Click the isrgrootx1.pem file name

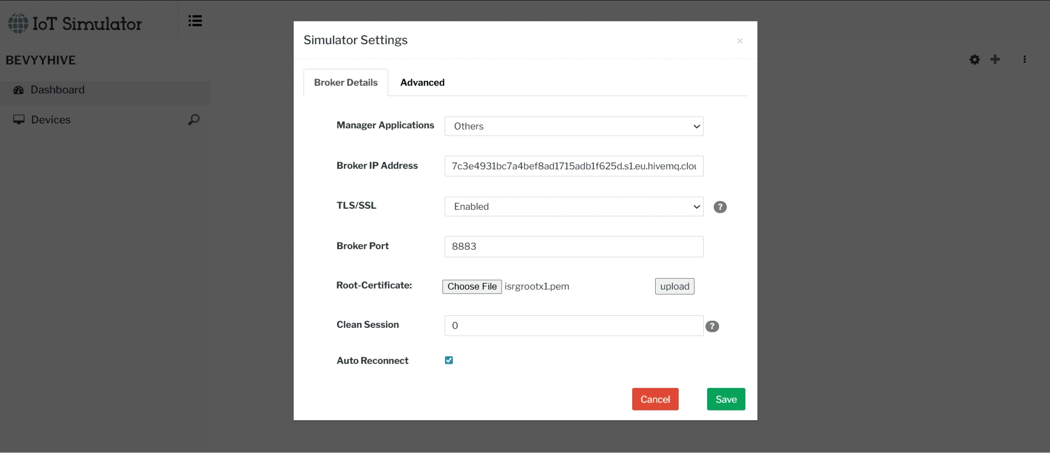pos(536,286)
